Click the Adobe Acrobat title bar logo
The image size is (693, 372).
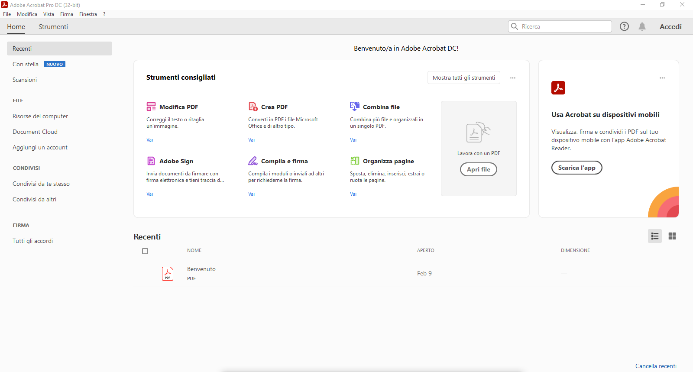click(x=4, y=5)
